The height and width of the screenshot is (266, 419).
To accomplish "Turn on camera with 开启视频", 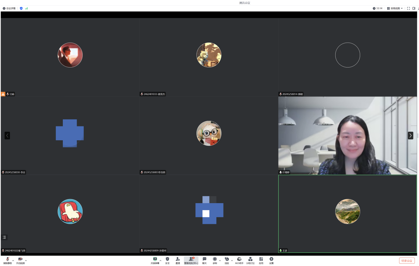I will pyautogui.click(x=20, y=260).
